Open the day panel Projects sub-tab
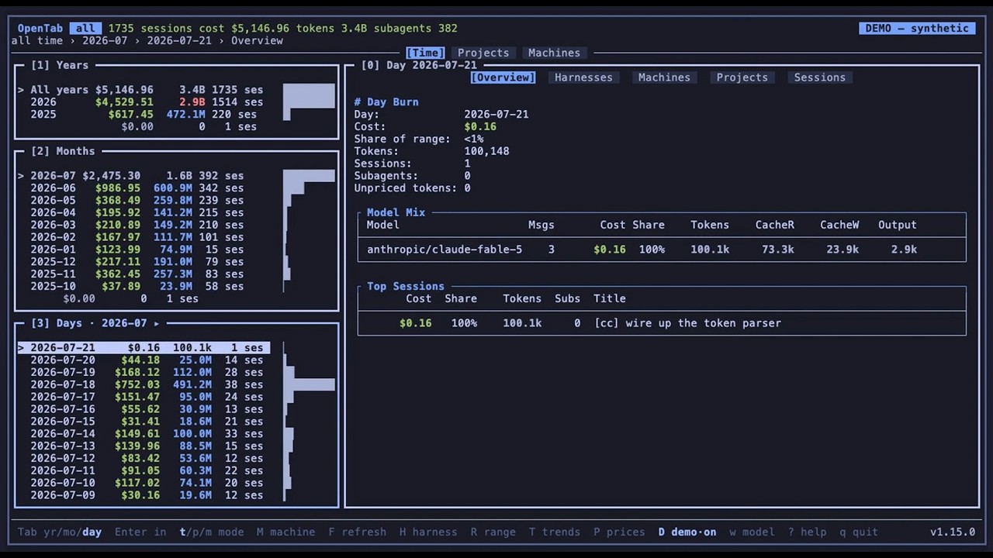The height and width of the screenshot is (558, 993). pyautogui.click(x=742, y=77)
